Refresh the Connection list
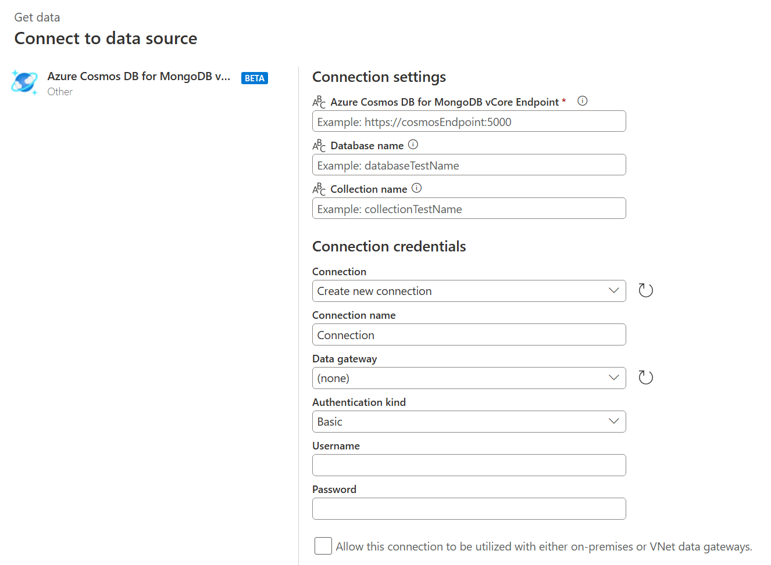The width and height of the screenshot is (771, 565). tap(645, 290)
